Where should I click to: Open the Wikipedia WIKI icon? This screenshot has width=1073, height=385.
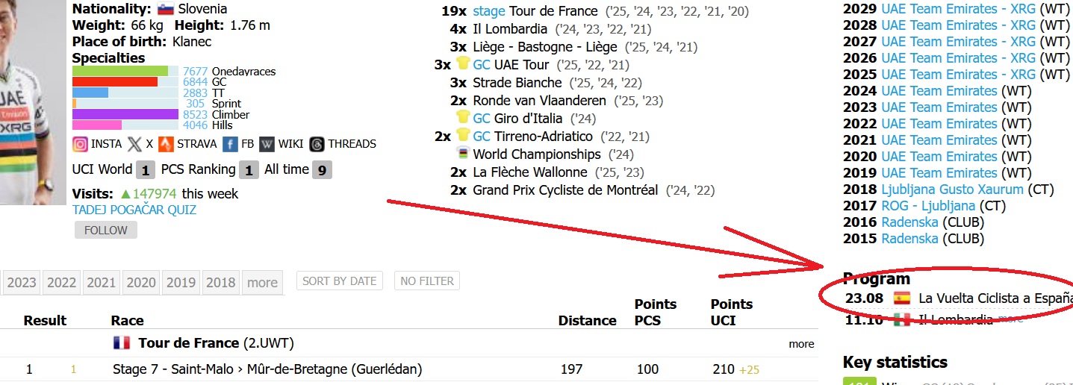pyautogui.click(x=267, y=144)
